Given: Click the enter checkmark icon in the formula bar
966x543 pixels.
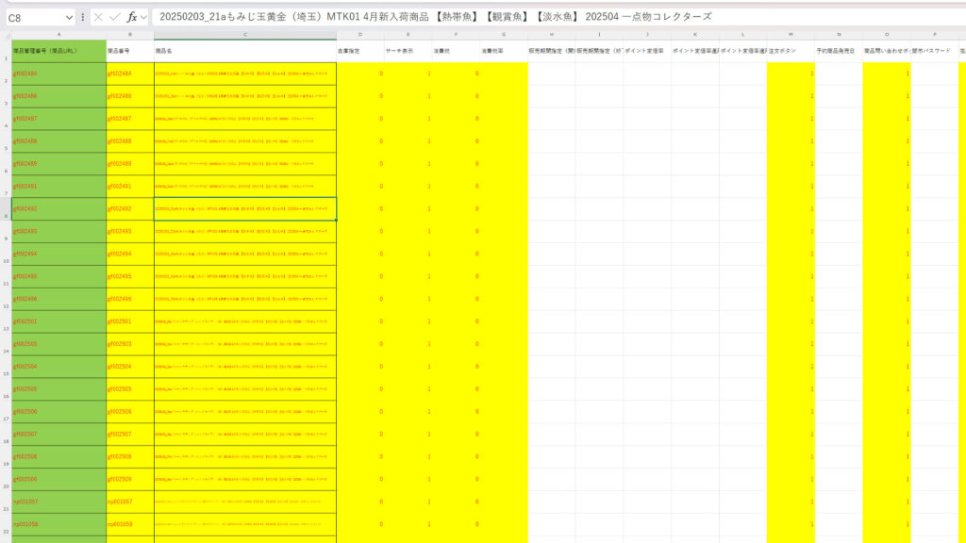Looking at the screenshot, I should click(x=114, y=17).
